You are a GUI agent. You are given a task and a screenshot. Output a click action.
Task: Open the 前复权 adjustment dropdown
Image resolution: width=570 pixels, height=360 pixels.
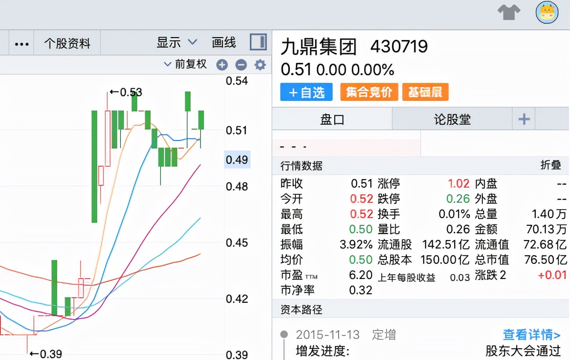pos(185,64)
